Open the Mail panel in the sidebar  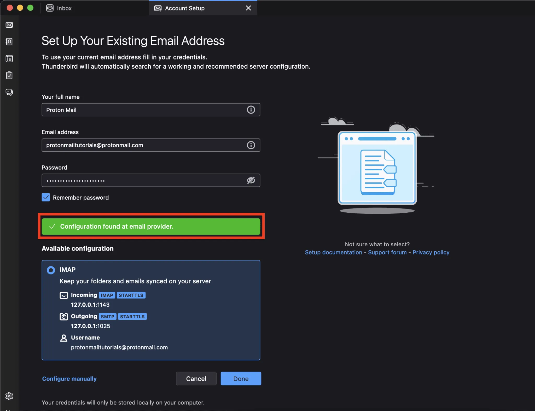click(x=9, y=25)
